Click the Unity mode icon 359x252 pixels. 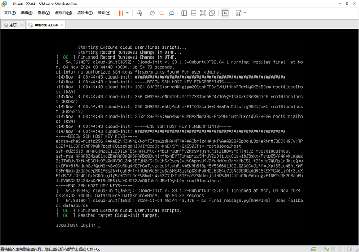pyautogui.click(x=212, y=13)
